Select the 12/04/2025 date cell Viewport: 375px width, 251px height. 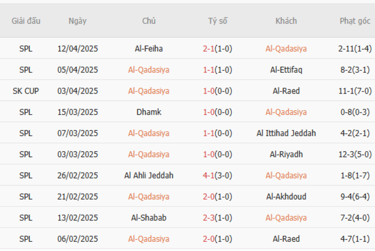coord(77,48)
